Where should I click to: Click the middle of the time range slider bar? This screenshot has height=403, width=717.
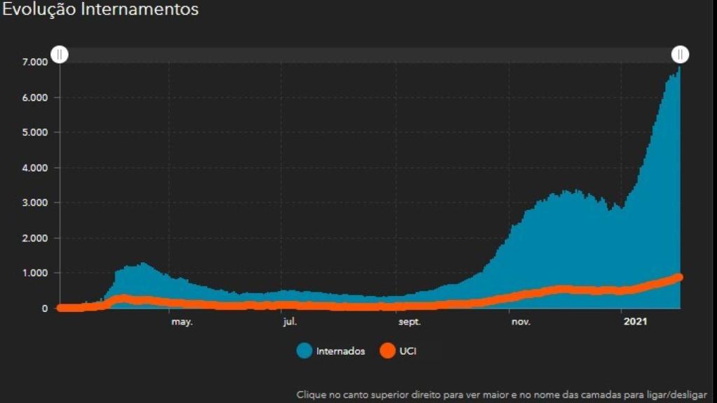pos(370,54)
